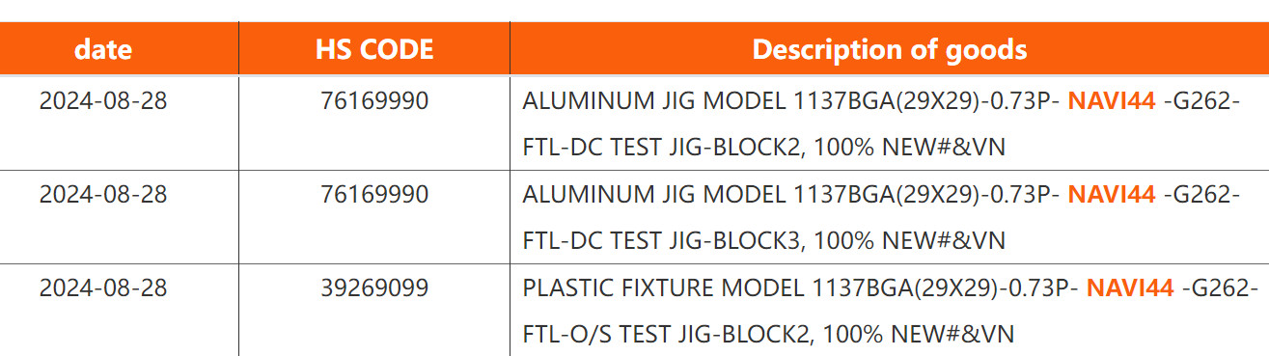Click the "PLASTIC FIXTURE MODEL" description text
Image resolution: width=1269 pixels, height=356 pixels.
click(665, 288)
